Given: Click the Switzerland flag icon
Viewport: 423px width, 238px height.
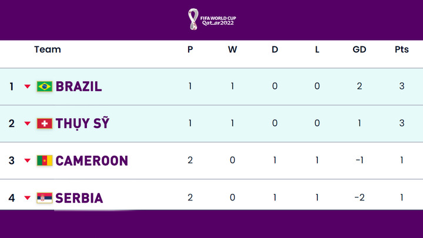Looking at the screenshot, I should pos(44,123).
